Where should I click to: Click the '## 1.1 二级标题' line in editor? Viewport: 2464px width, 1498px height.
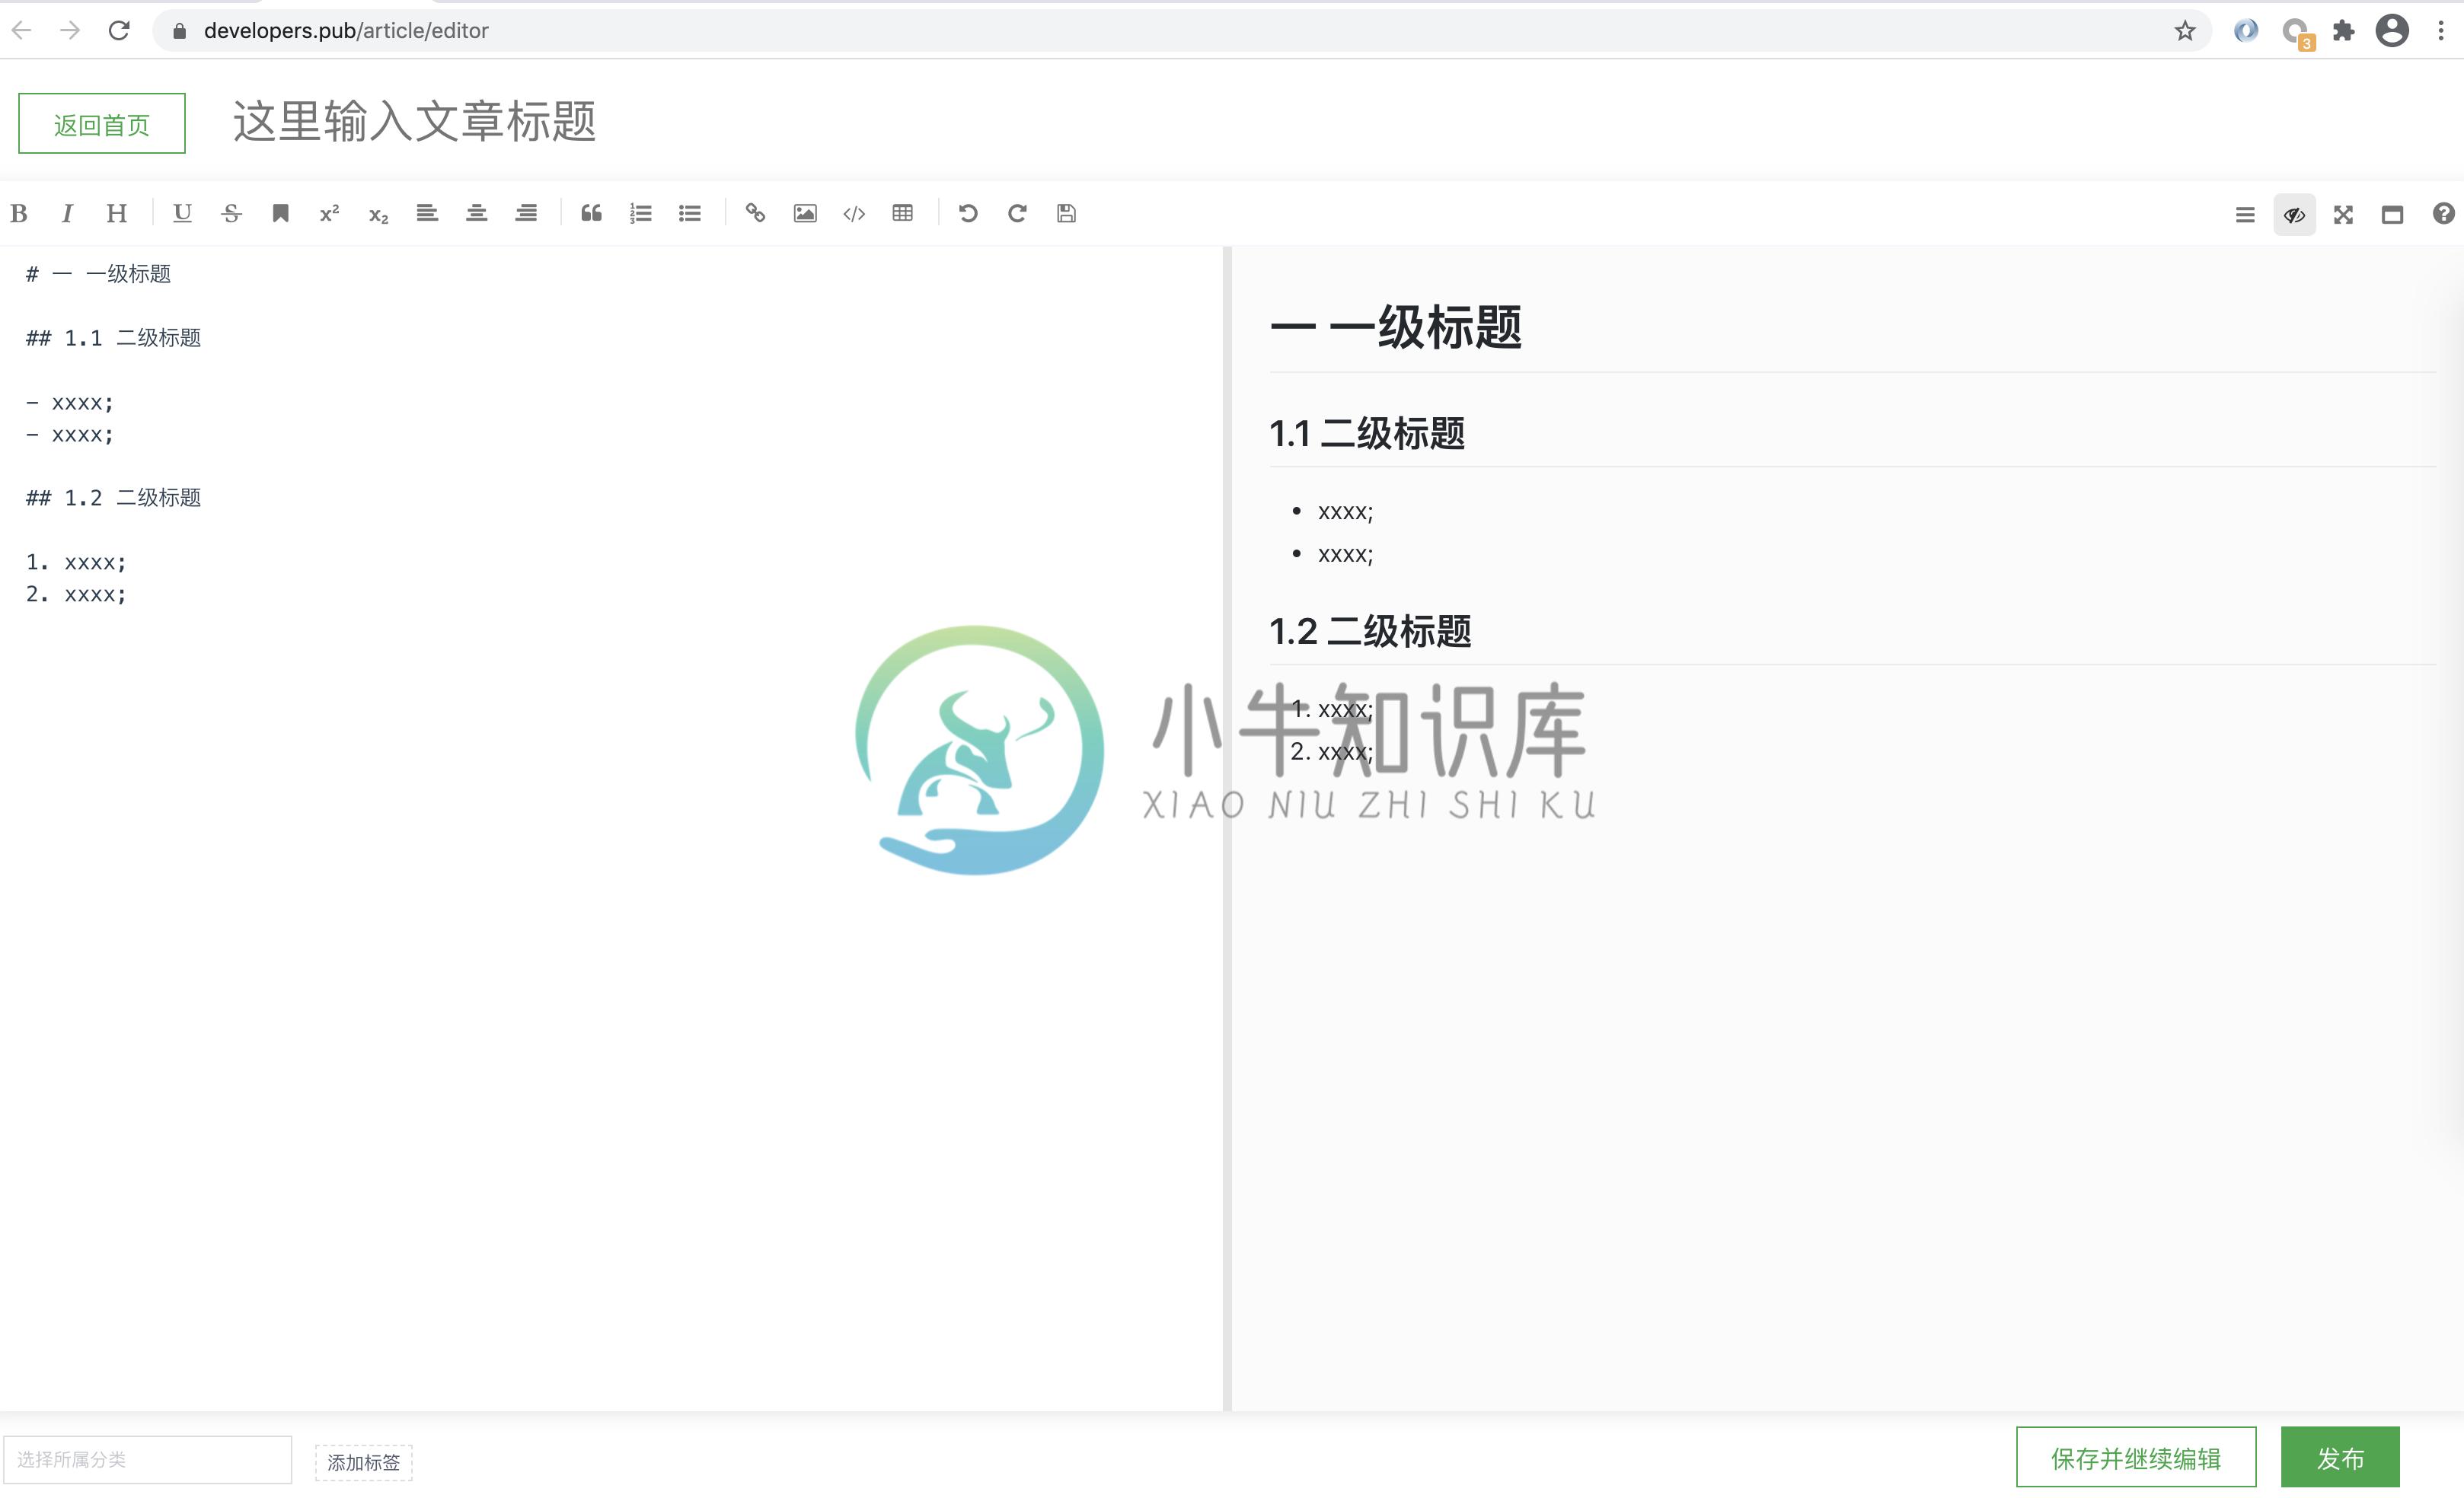(x=113, y=338)
